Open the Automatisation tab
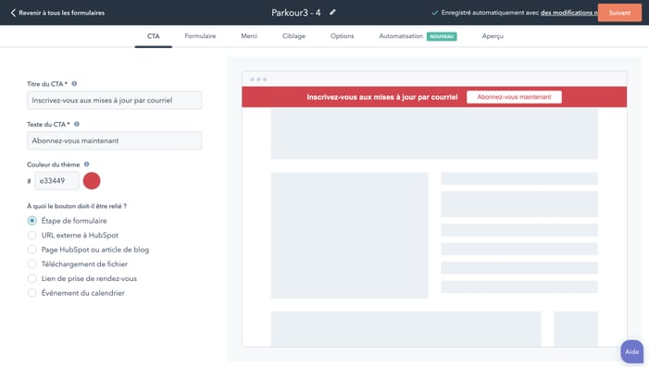The width and height of the screenshot is (649, 367). (x=401, y=36)
